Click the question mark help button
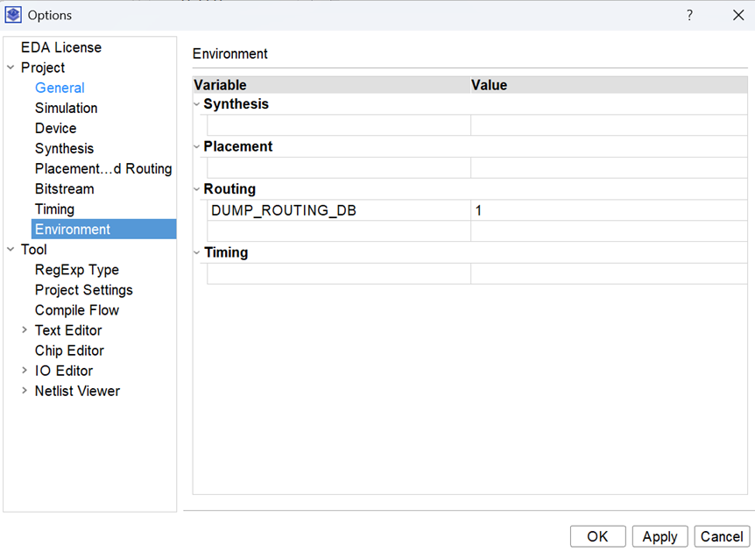 [689, 15]
